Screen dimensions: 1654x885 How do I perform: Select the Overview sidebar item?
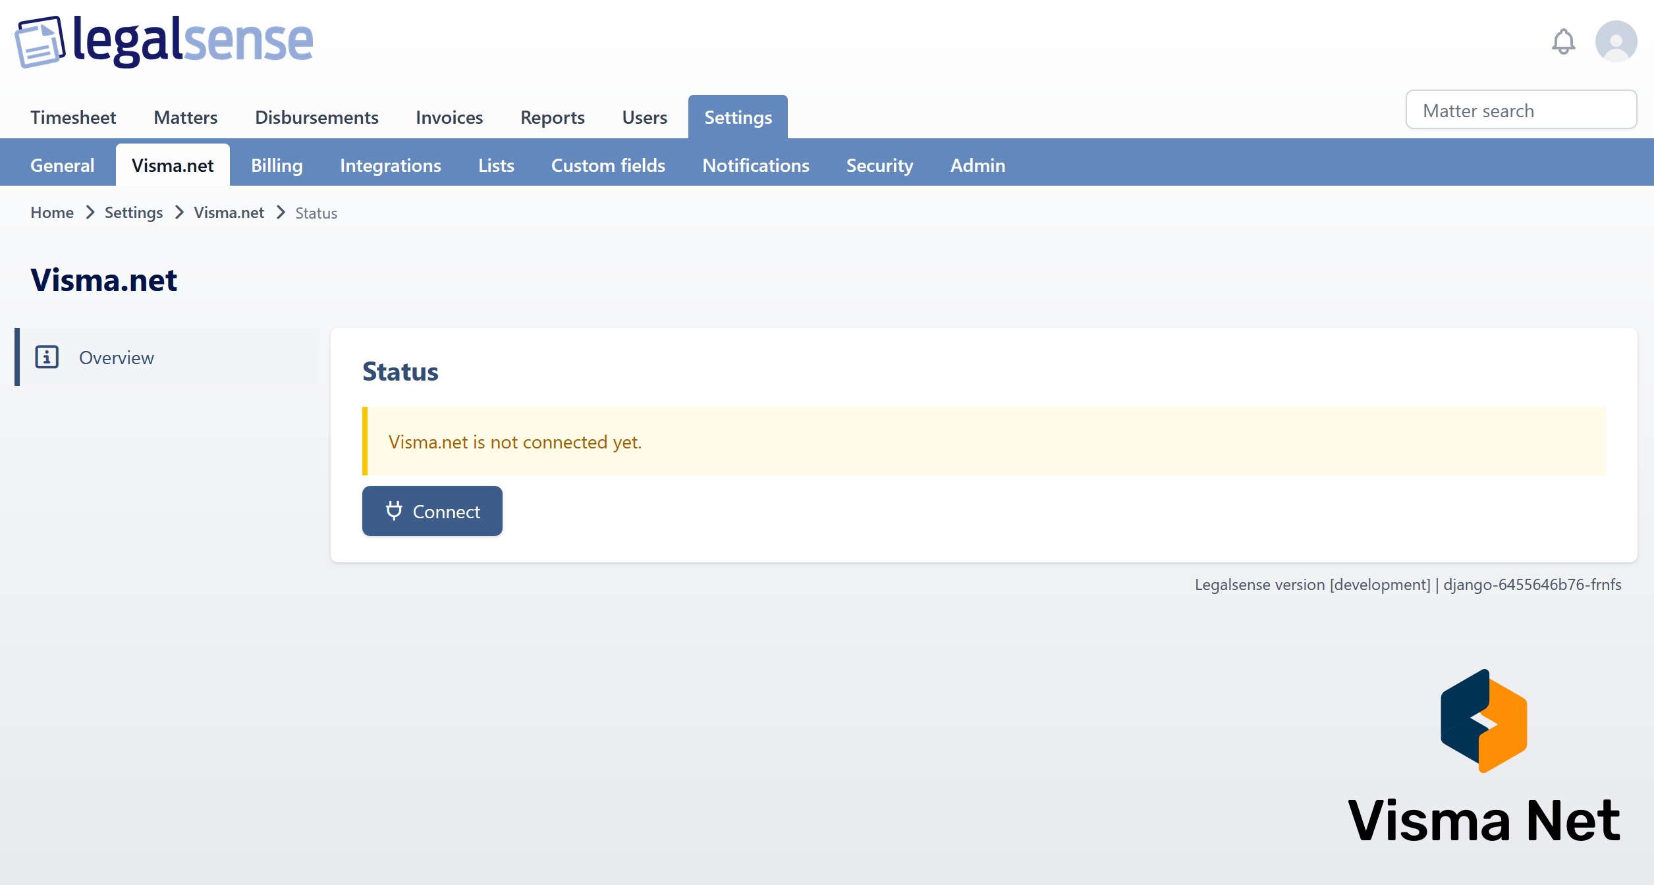168,357
